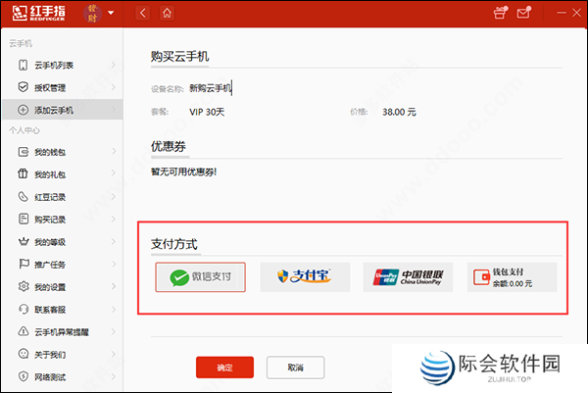Expand the chevron on the 授权管理 row
The width and height of the screenshot is (588, 393).
pyautogui.click(x=114, y=87)
